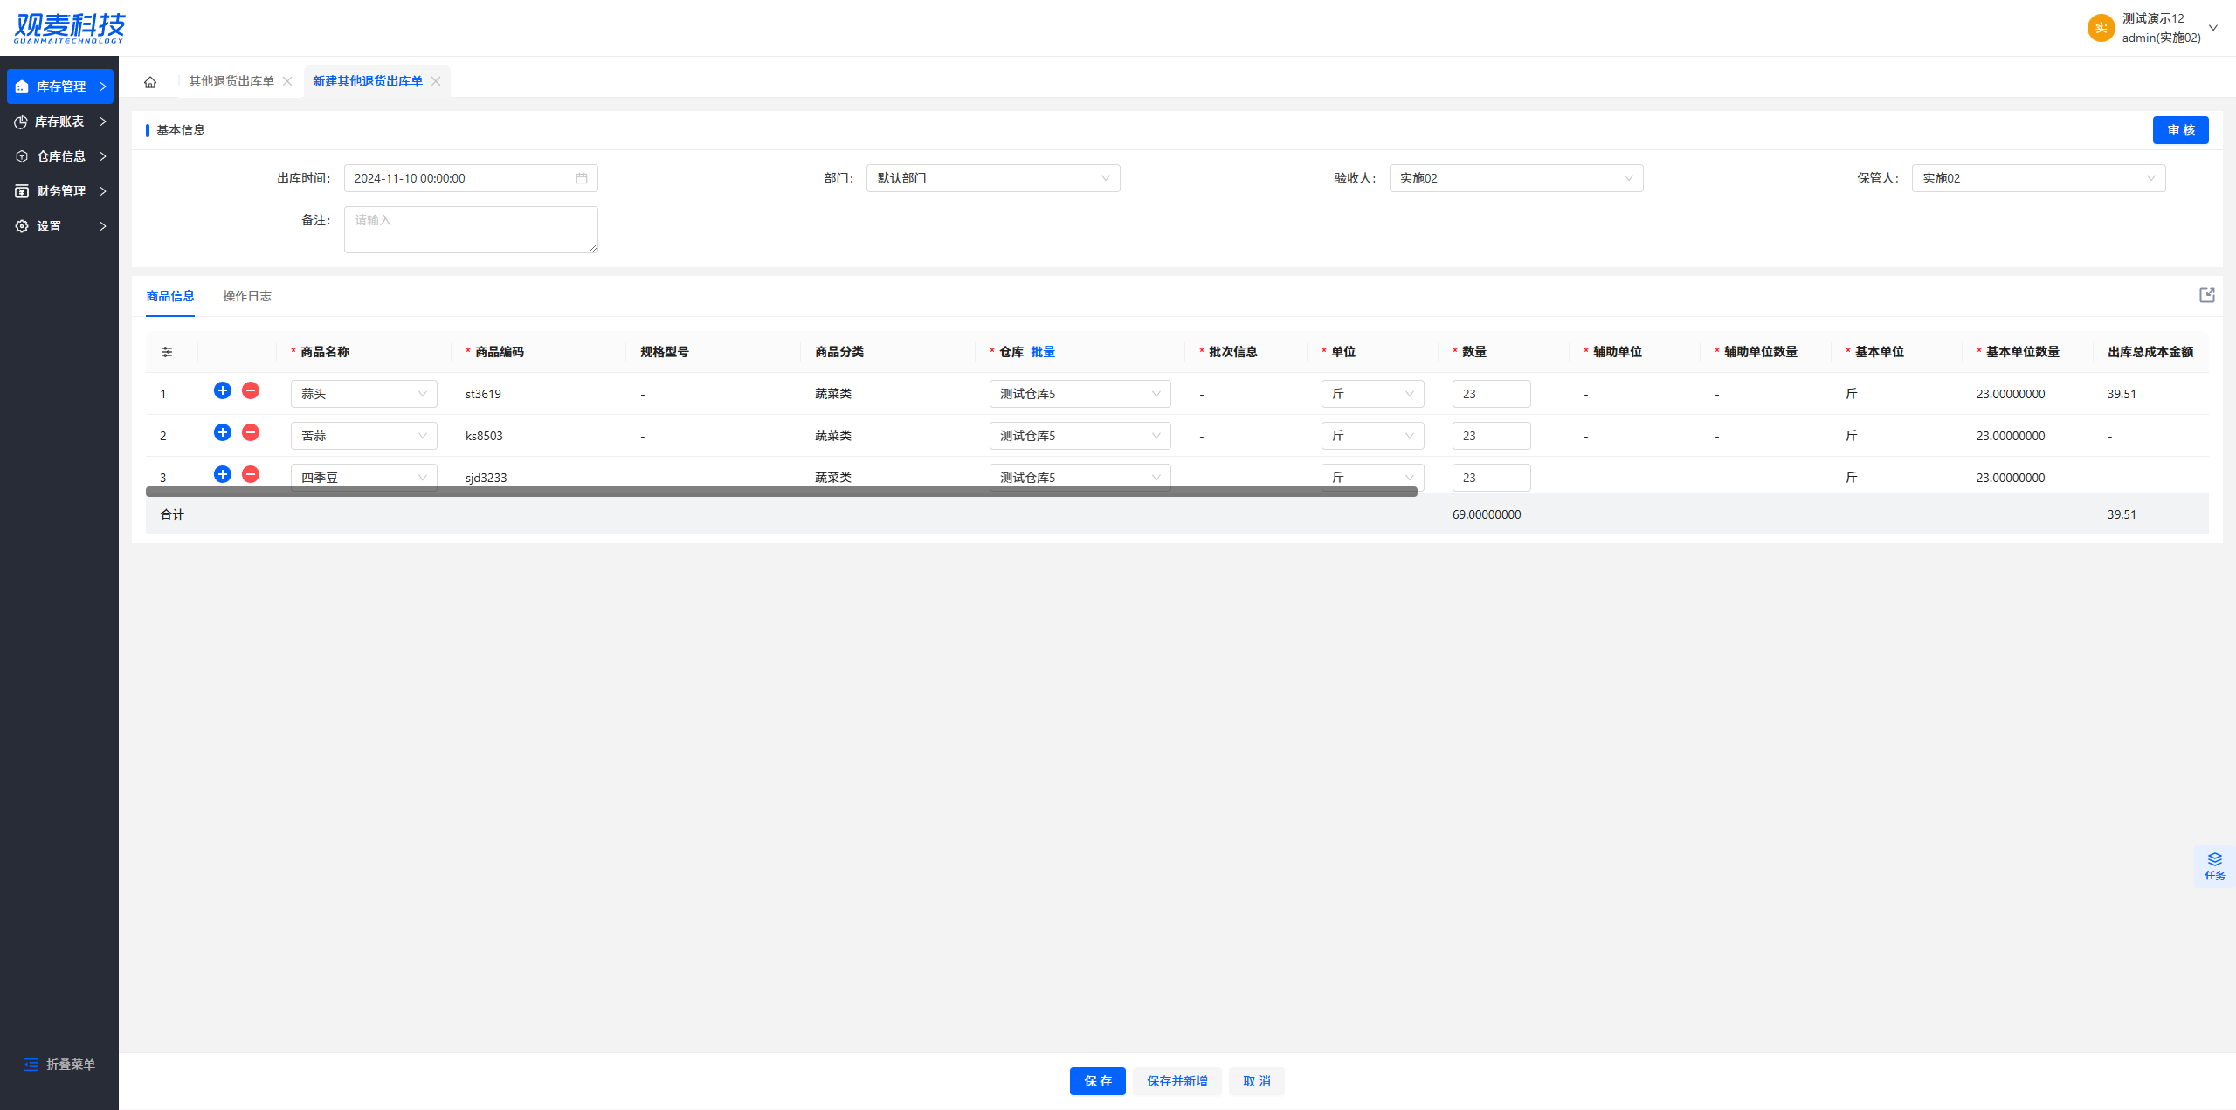The width and height of the screenshot is (2236, 1110).
Task: Open row 1 仓库 dropdown 测试仓库5
Action: (x=1080, y=394)
